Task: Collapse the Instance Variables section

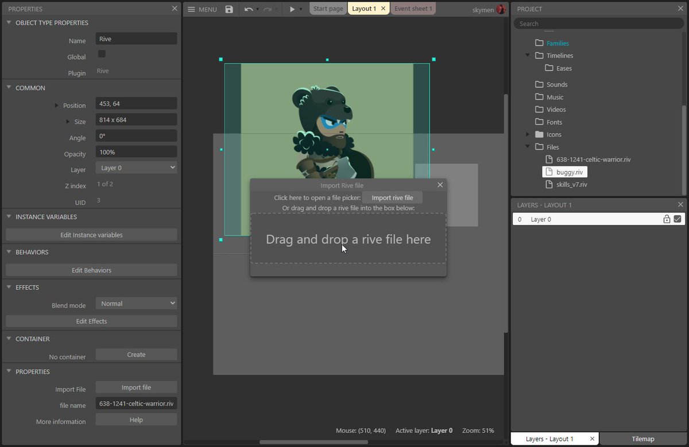Action: [x=9, y=217]
